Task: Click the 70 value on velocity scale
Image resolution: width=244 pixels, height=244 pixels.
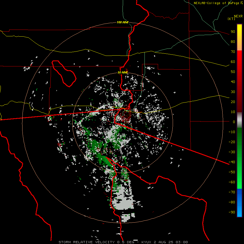Action: point(233,52)
